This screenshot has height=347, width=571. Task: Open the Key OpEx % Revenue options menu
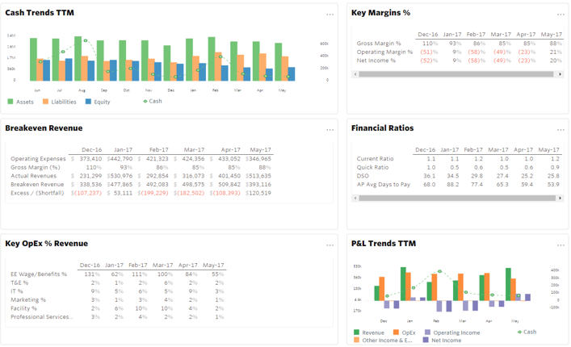[330, 245]
